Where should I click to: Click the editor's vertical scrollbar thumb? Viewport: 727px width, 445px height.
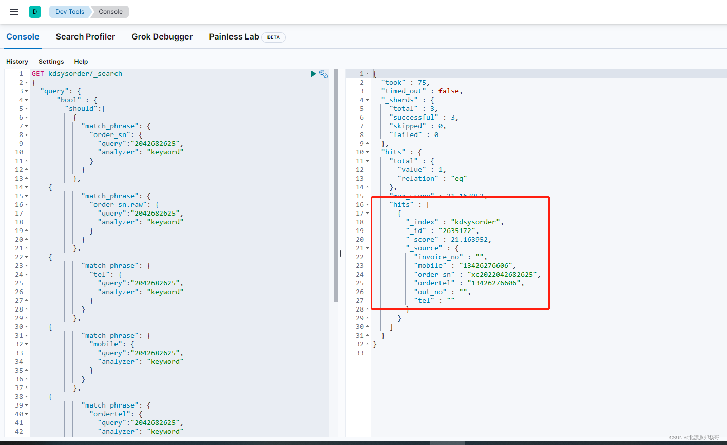336,185
